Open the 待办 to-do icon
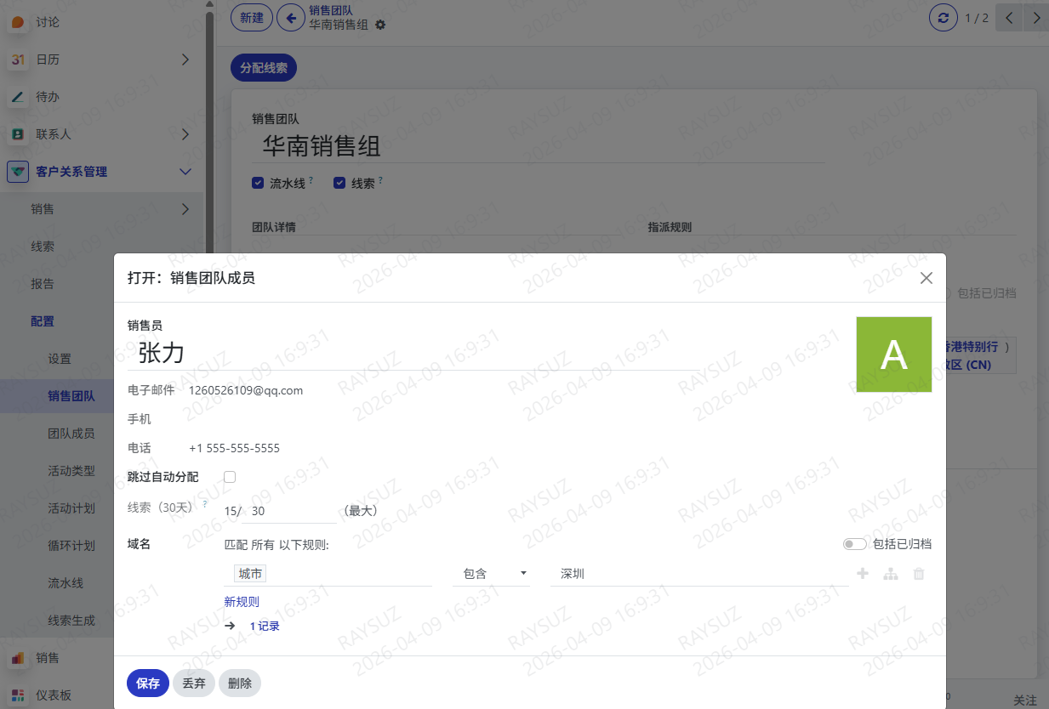1049x709 pixels. click(18, 97)
